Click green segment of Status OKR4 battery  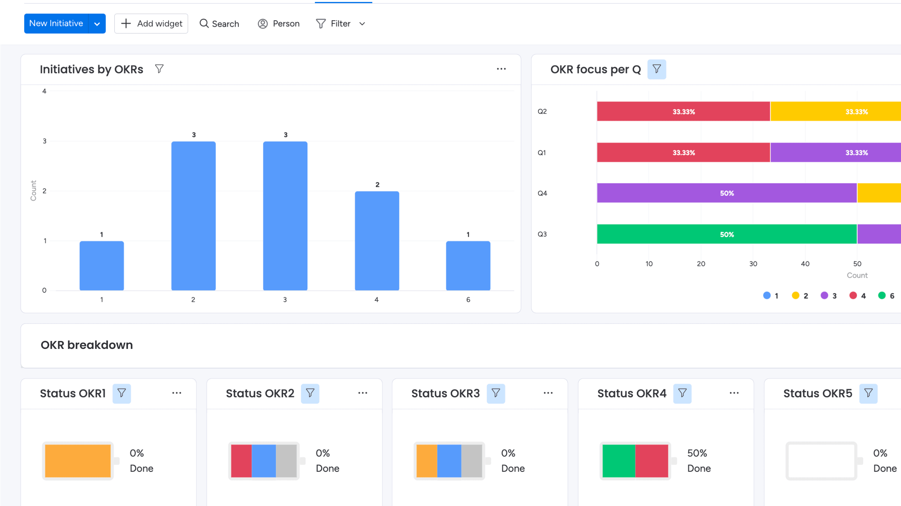(618, 460)
